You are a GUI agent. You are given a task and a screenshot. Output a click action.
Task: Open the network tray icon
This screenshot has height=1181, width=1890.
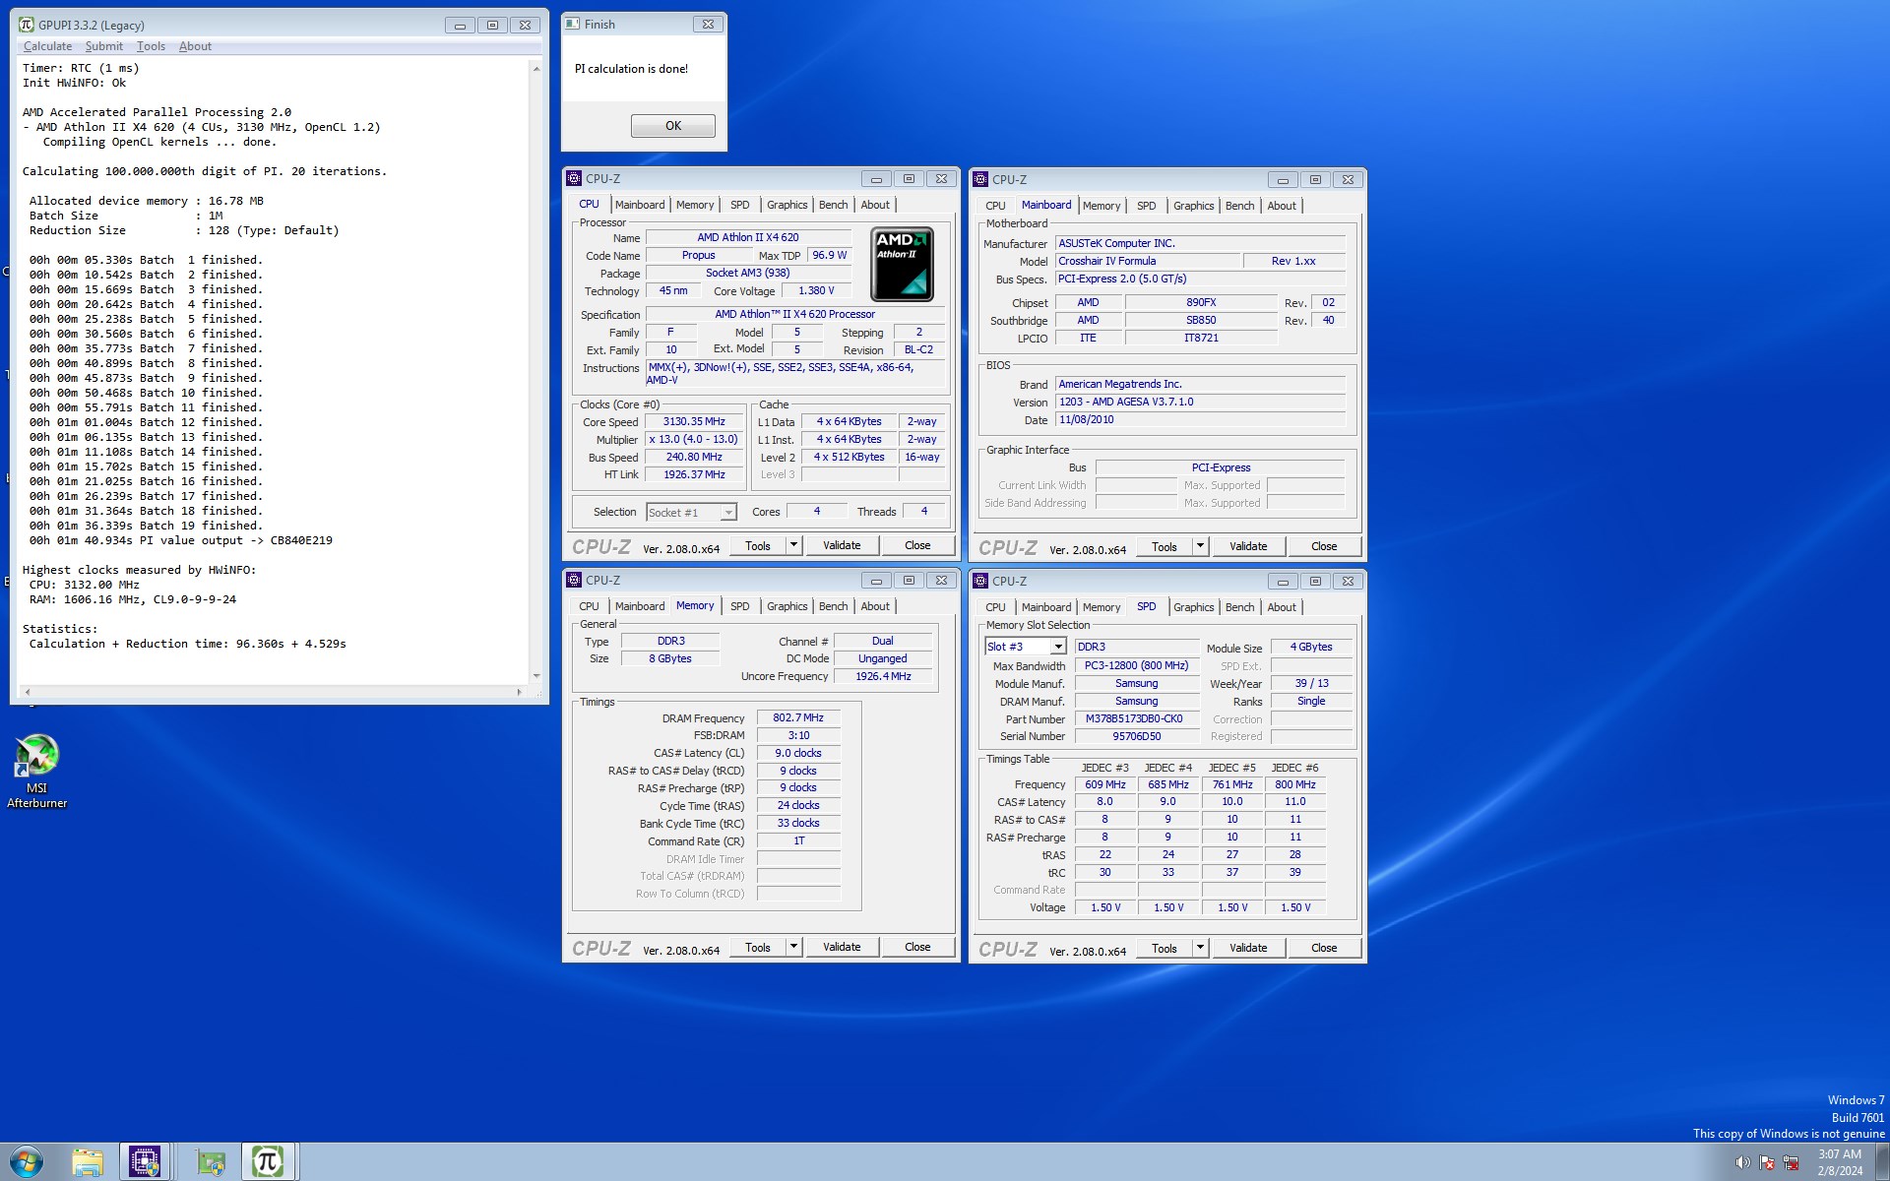[x=1791, y=1162]
